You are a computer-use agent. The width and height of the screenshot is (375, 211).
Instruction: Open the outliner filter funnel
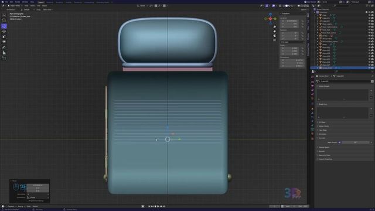(x=367, y=6)
